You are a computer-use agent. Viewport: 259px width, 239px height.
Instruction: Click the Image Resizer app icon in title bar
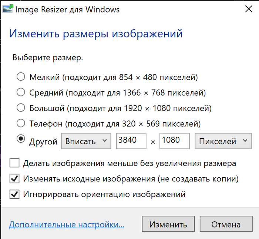(8, 9)
